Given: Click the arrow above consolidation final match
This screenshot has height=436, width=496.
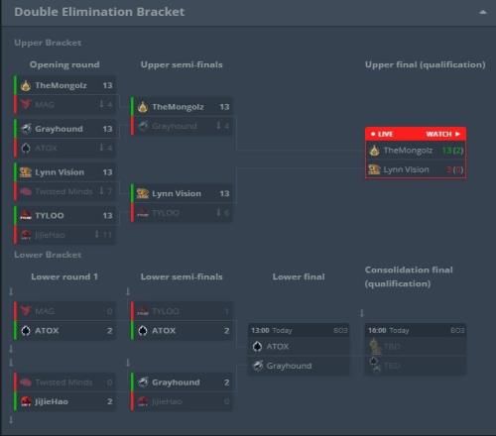Looking at the screenshot, I should [x=362, y=313].
